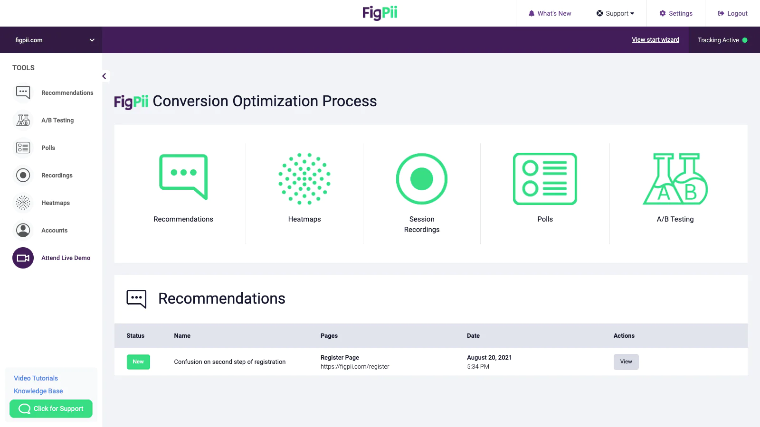Open the large A/B Testing flasks card icon
This screenshot has height=427, width=760.
(x=675, y=179)
